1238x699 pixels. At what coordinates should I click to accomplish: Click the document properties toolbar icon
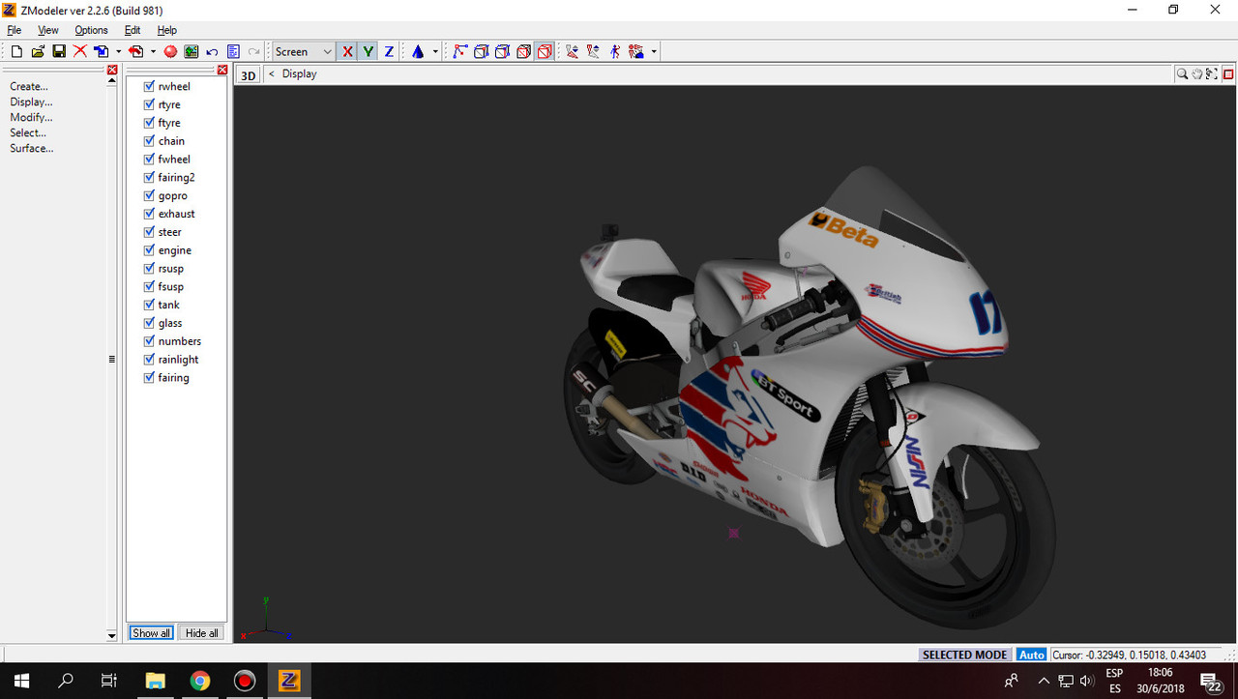tap(233, 51)
